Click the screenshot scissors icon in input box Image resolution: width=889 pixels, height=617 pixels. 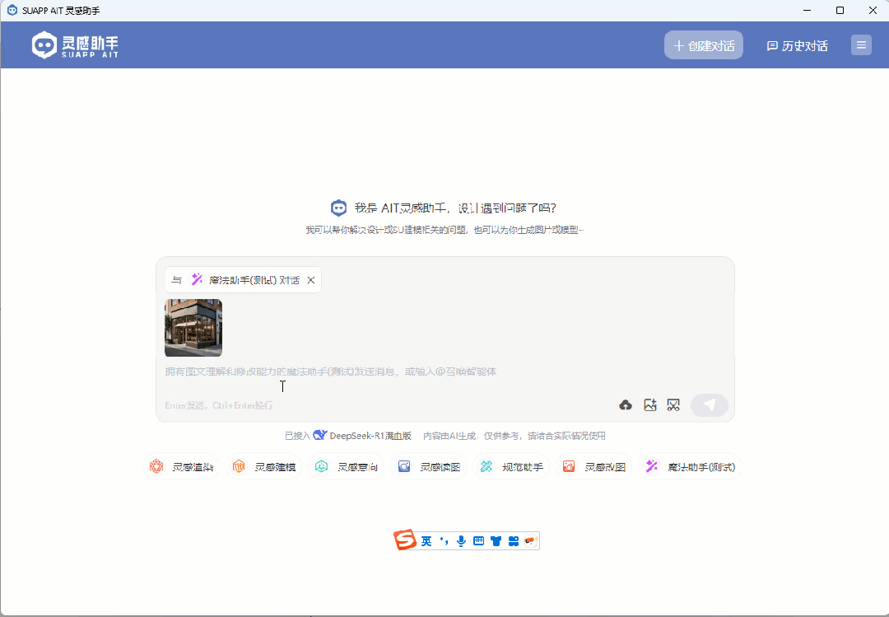[x=673, y=404]
